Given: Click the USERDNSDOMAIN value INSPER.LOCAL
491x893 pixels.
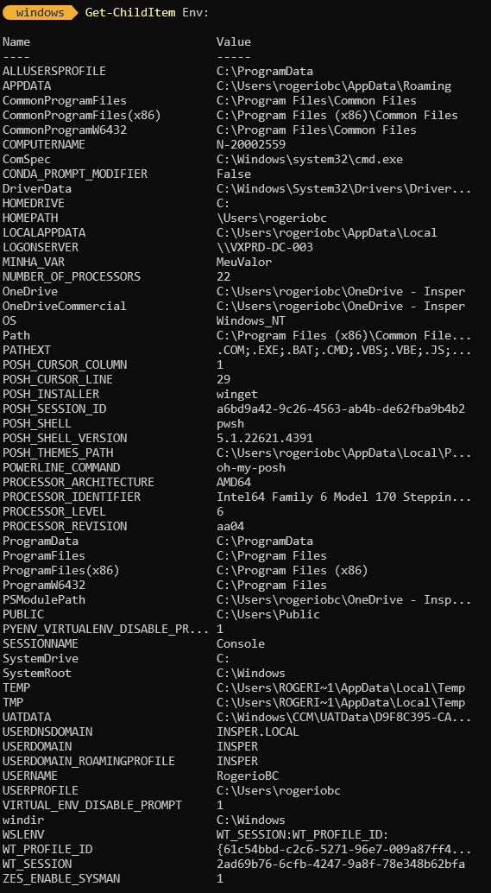Looking at the screenshot, I should 258,731.
